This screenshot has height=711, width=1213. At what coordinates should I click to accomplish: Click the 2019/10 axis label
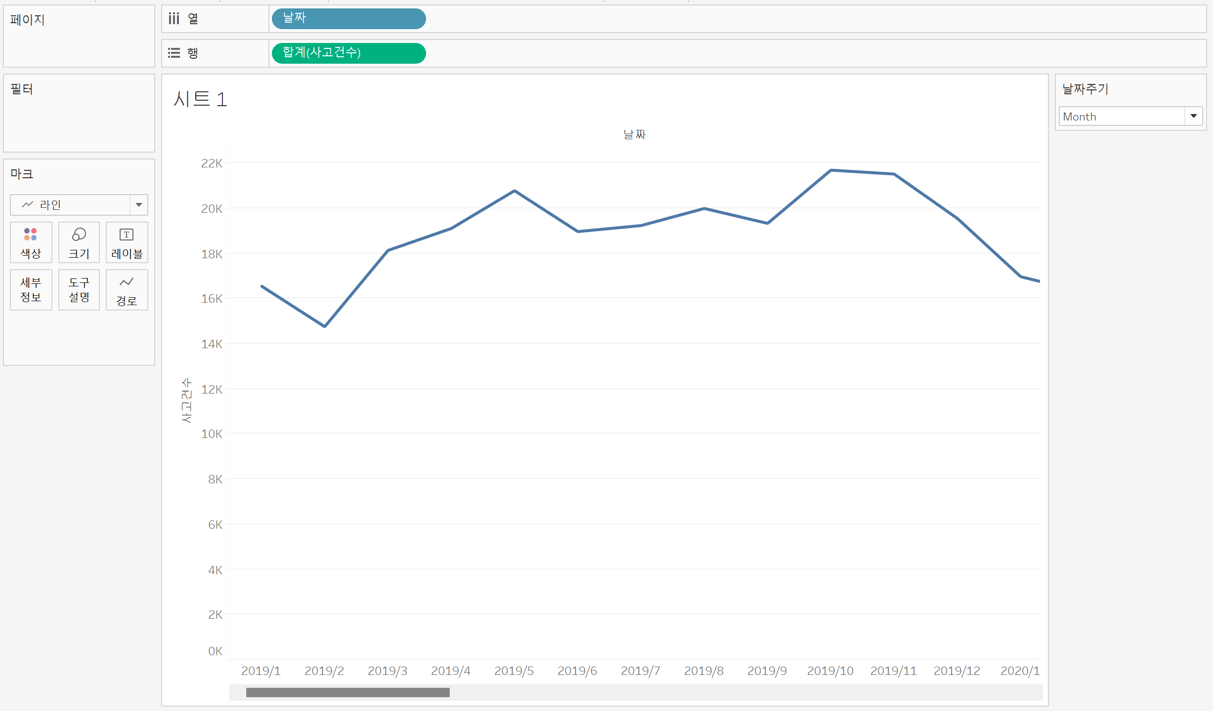pyautogui.click(x=830, y=671)
